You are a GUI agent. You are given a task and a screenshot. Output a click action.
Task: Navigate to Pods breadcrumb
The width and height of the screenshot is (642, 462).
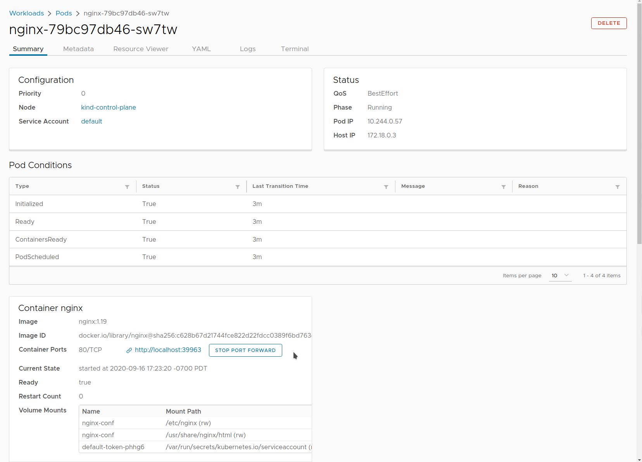64,14
